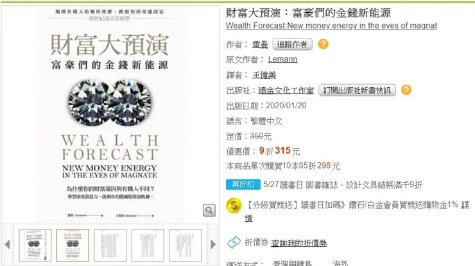The width and height of the screenshot is (475, 266).
Task: Open the third preview page thumbnail
Action: pyautogui.click(x=110, y=245)
